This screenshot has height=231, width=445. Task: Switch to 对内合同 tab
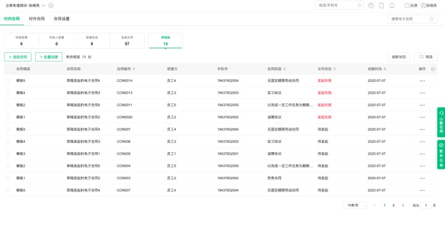point(12,18)
